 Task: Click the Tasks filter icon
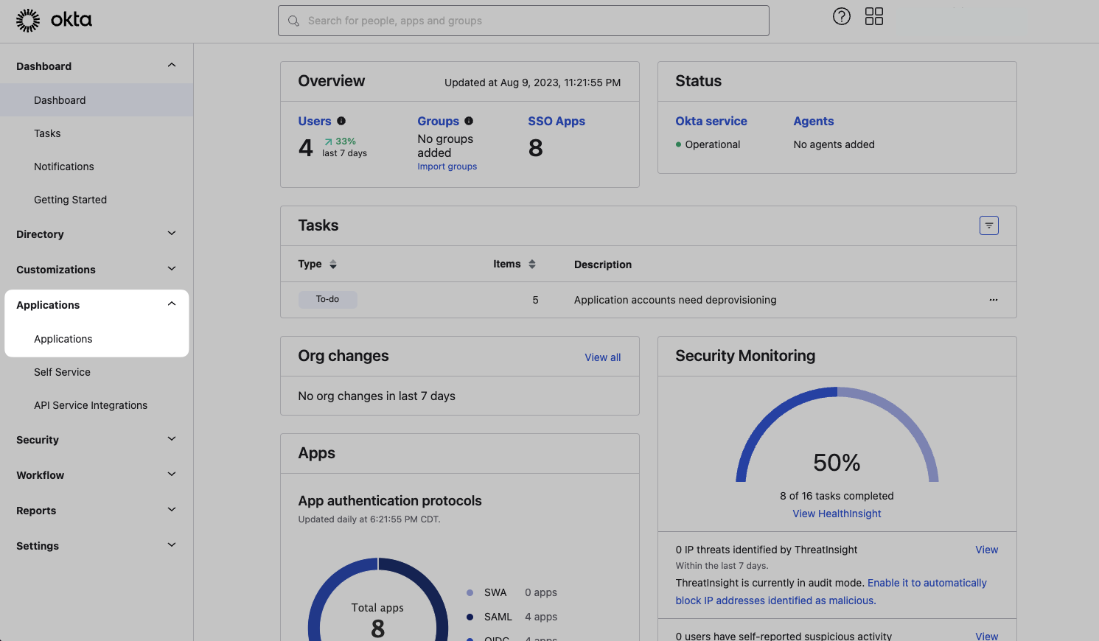tap(988, 225)
